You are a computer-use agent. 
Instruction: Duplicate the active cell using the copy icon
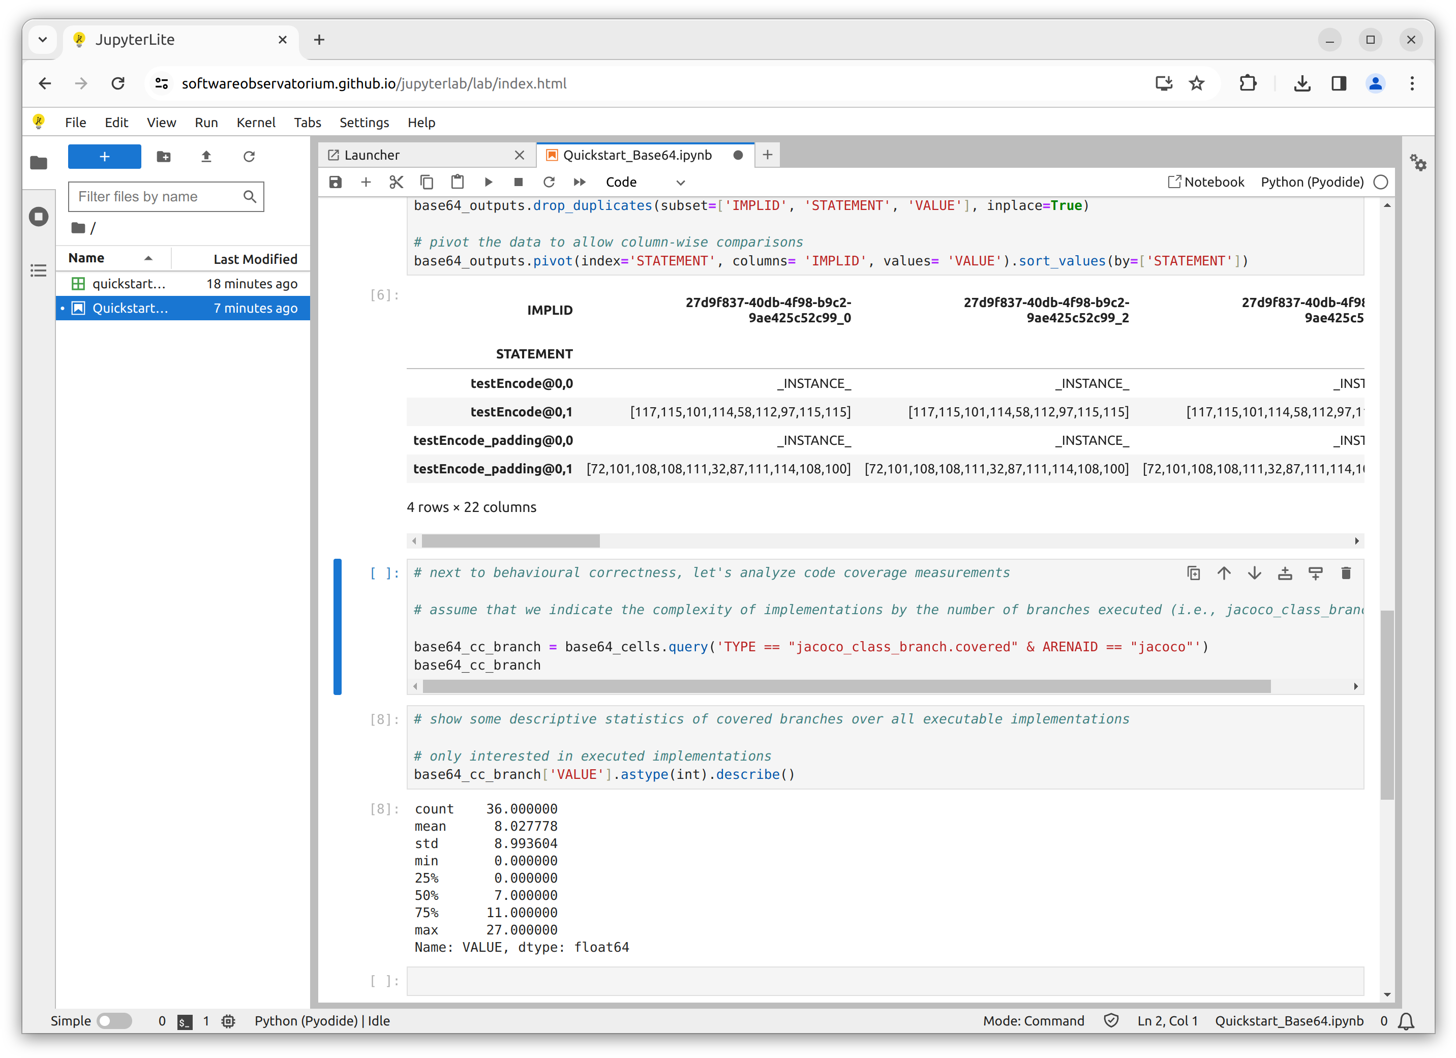point(1194,573)
